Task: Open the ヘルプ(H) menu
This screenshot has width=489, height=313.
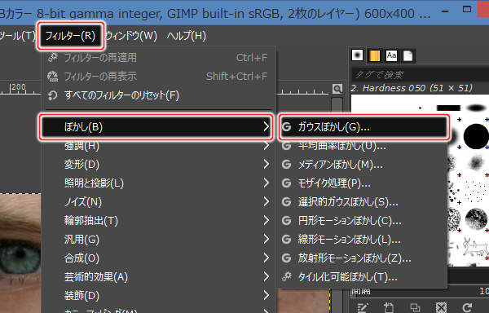Action: (x=187, y=36)
